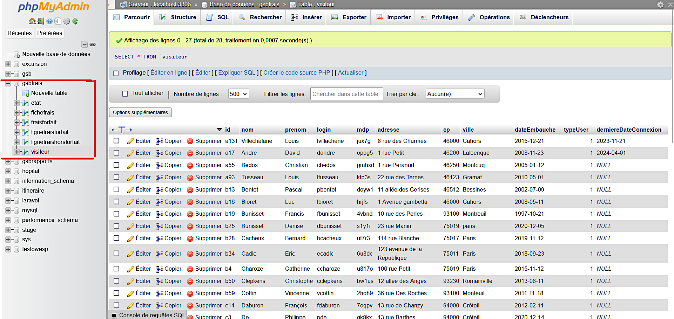This screenshot has width=674, height=319.
Task: Click the page settings gear at top right
Action: click(660, 5)
